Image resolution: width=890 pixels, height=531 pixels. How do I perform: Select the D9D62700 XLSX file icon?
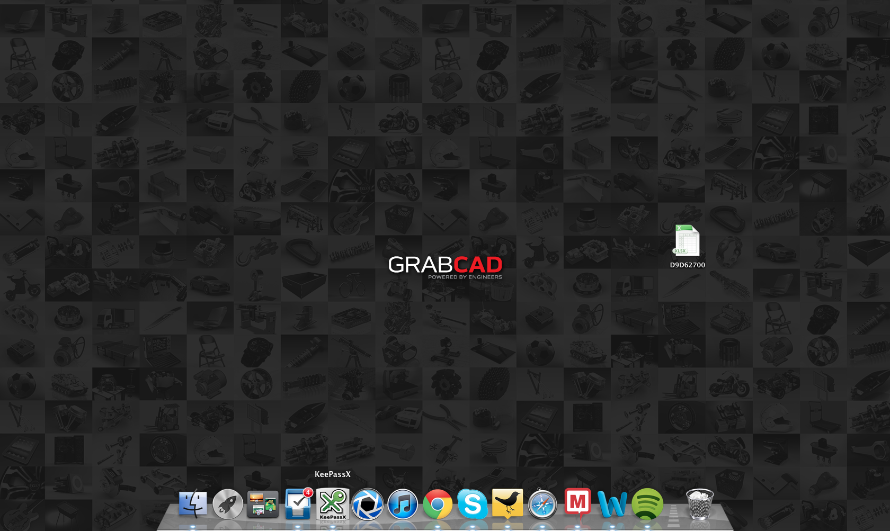point(687,241)
